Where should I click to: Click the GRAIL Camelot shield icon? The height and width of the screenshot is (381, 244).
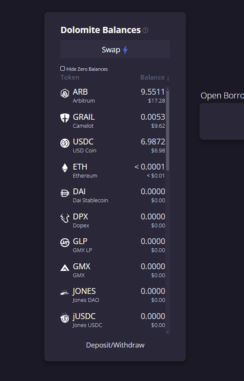pos(64,118)
